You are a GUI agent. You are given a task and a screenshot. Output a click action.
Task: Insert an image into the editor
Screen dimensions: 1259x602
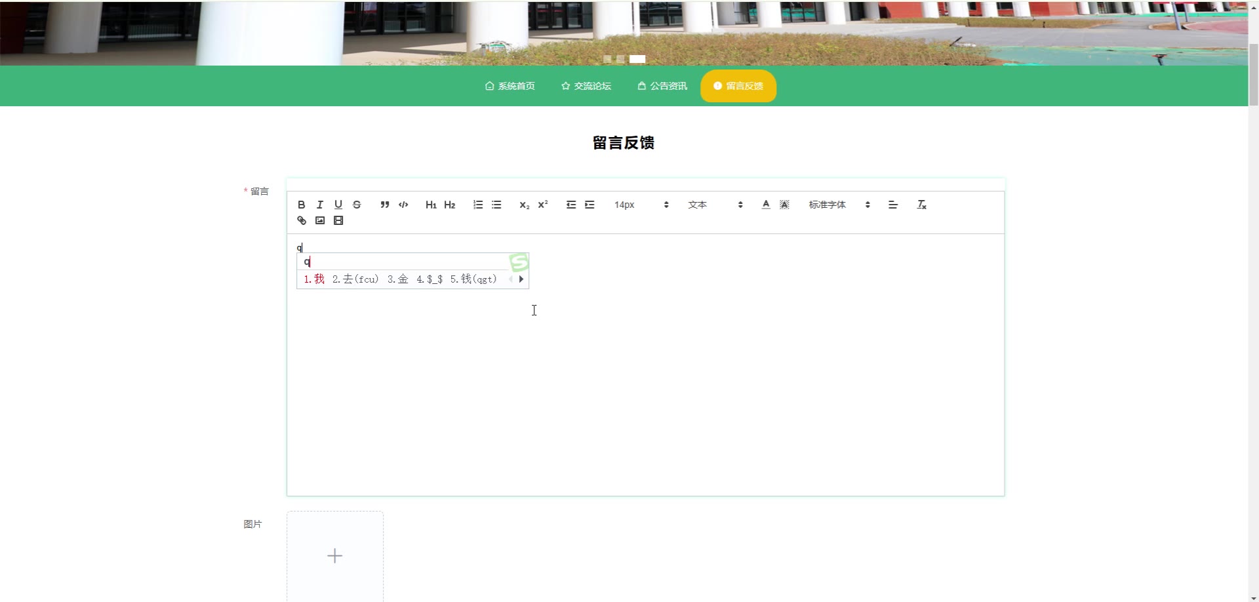click(320, 220)
